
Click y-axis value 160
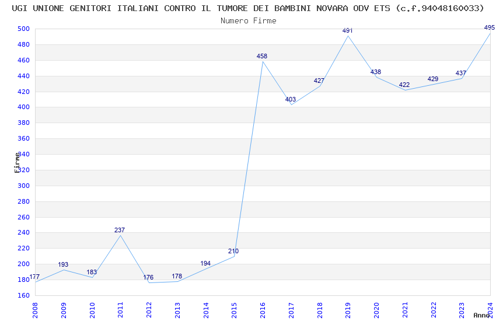tap(23, 295)
